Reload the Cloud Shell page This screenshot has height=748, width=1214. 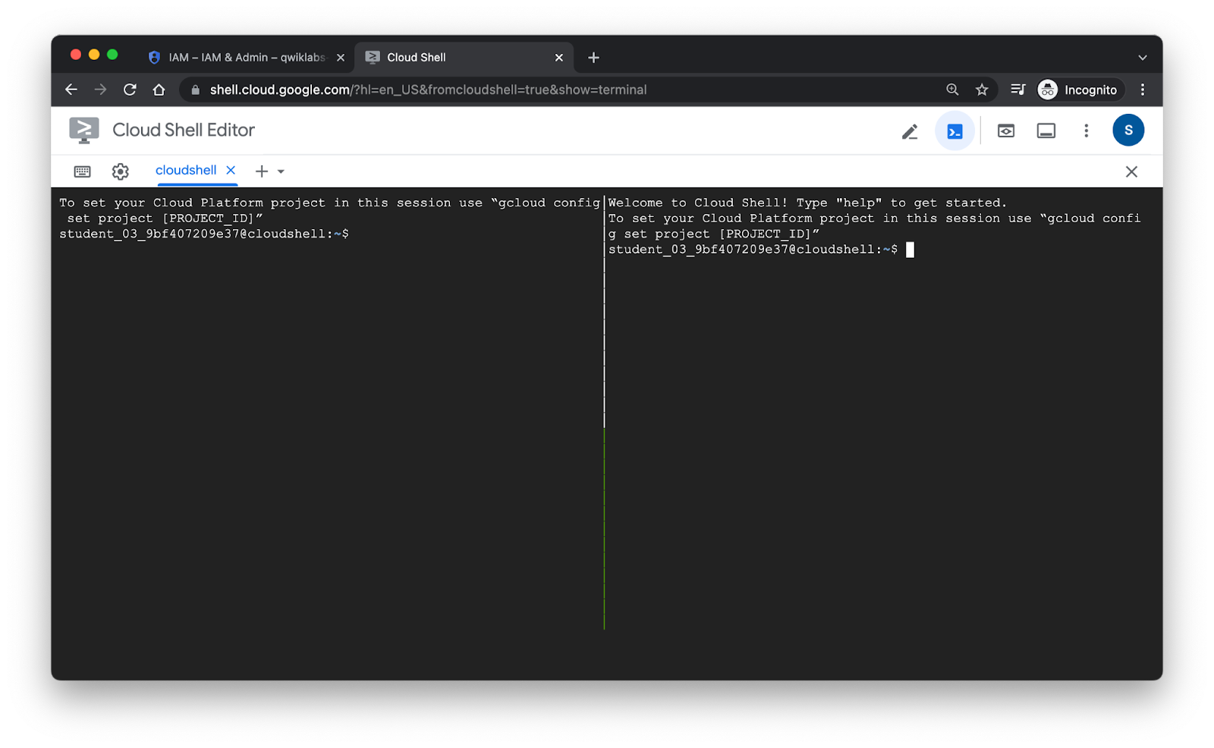click(130, 90)
